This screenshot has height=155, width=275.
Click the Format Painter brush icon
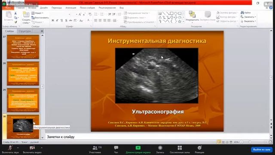15,22
